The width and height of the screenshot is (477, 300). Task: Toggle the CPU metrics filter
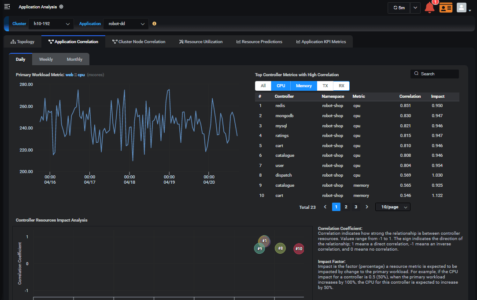[281, 86]
